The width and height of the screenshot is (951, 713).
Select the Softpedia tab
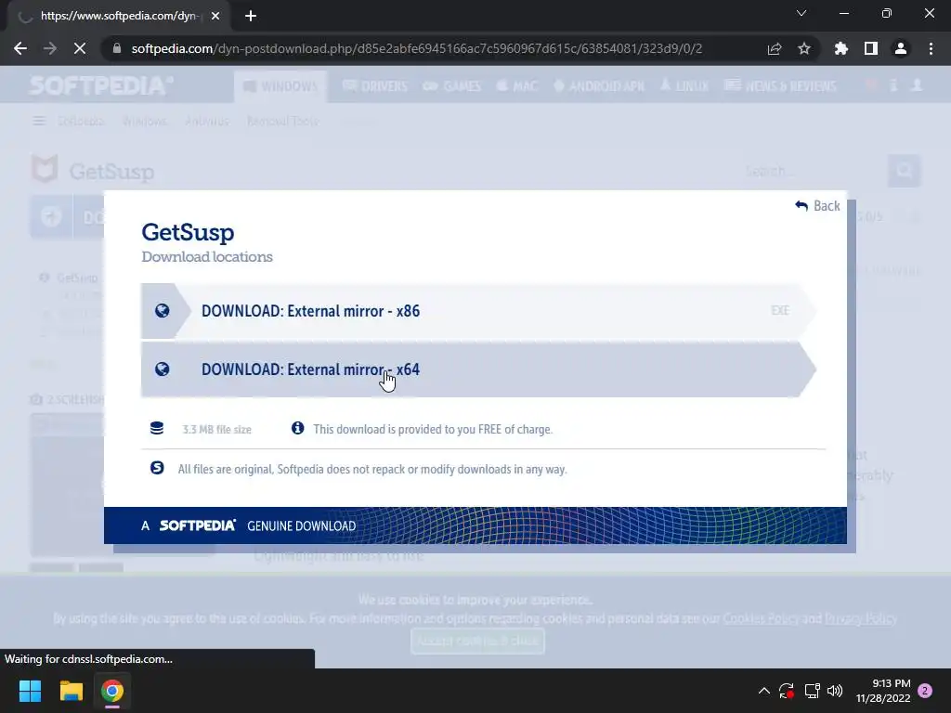pos(118,16)
